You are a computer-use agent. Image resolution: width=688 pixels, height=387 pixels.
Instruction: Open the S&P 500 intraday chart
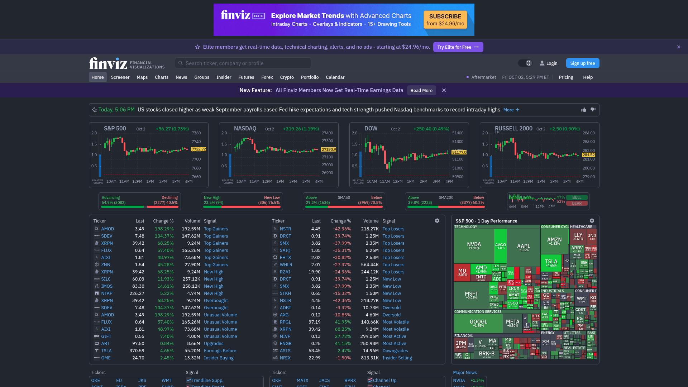(149, 155)
